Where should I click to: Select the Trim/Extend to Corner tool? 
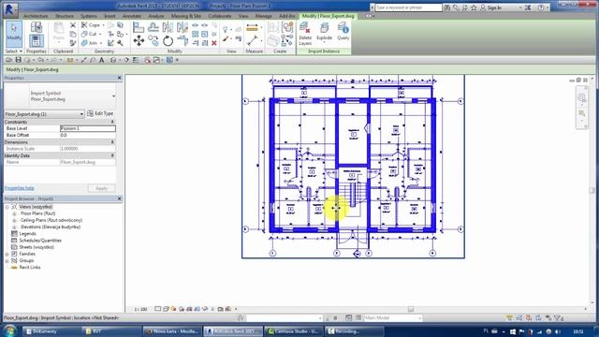click(183, 40)
